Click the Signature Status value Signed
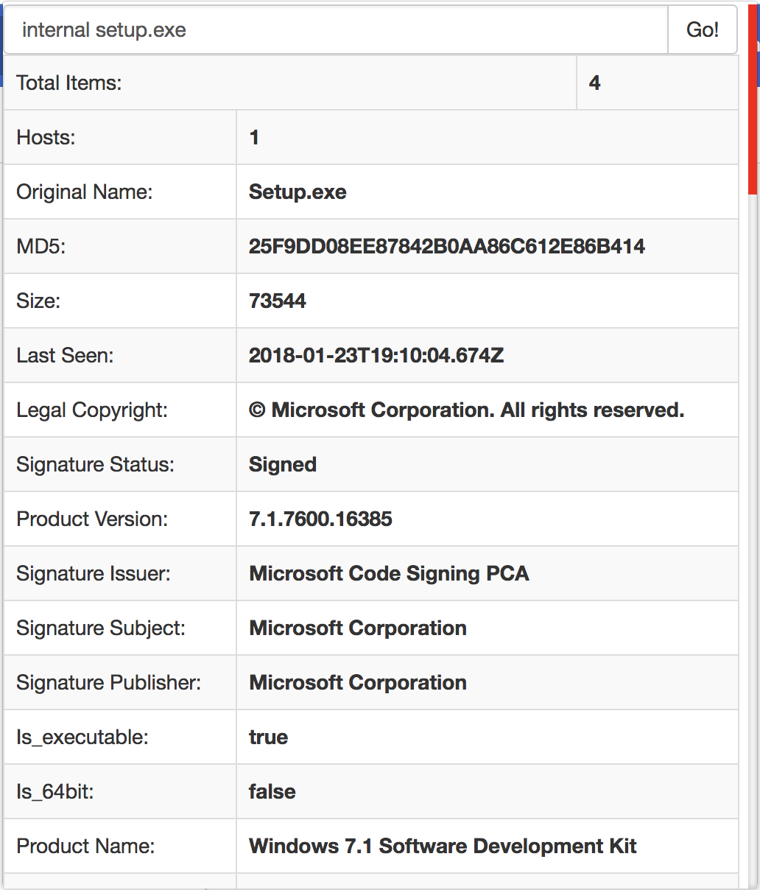 [x=283, y=464]
